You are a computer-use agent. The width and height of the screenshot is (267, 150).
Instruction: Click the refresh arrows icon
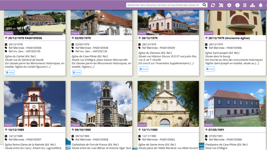click(213, 5)
